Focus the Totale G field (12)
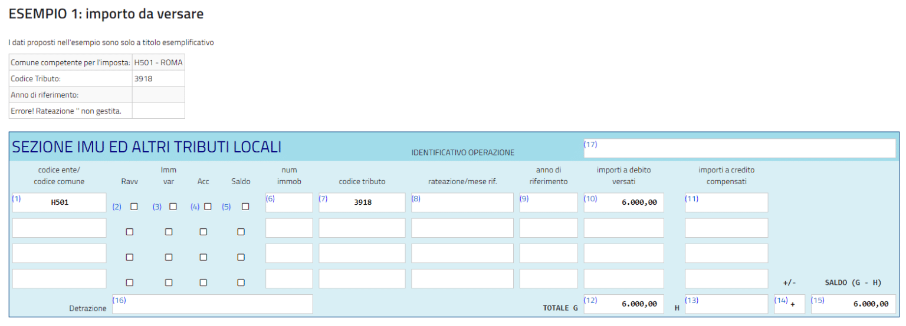Image resolution: width=906 pixels, height=326 pixels. tap(623, 304)
